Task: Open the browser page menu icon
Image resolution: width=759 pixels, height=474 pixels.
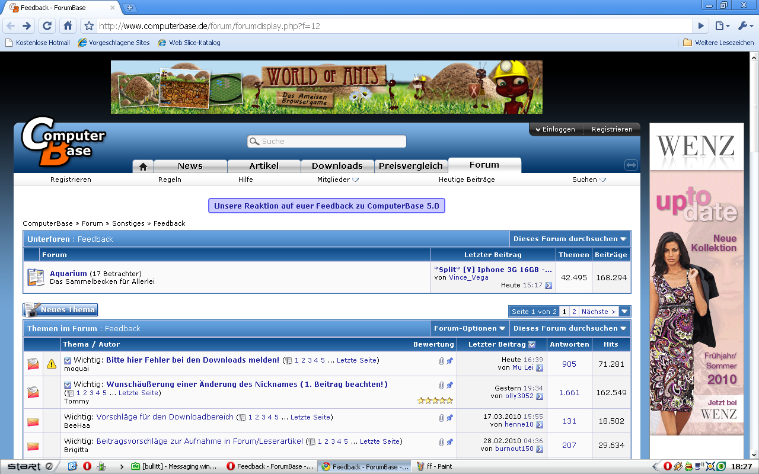Action: click(x=722, y=26)
